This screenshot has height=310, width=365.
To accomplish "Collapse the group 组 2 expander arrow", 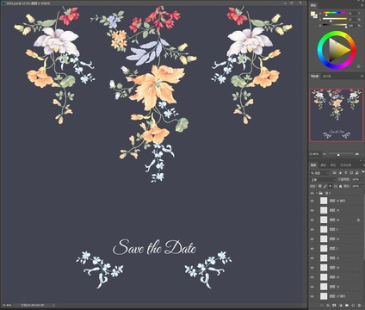I will tap(317, 193).
